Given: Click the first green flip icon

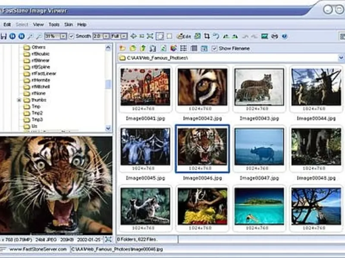Looking at the screenshot, I should click(226, 36).
